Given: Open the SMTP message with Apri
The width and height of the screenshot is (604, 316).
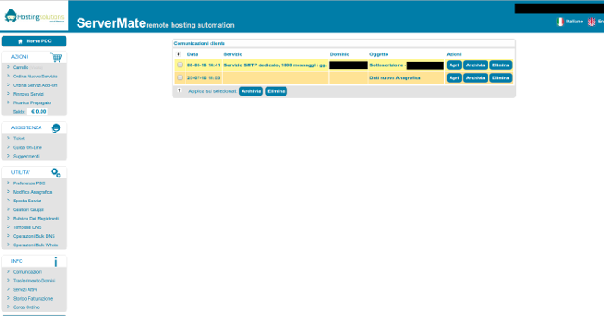Looking at the screenshot, I should coord(454,65).
